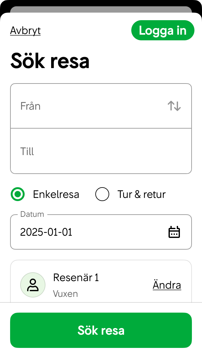Click the date field showing 2025-01-01
The image size is (202, 358).
pyautogui.click(x=46, y=232)
